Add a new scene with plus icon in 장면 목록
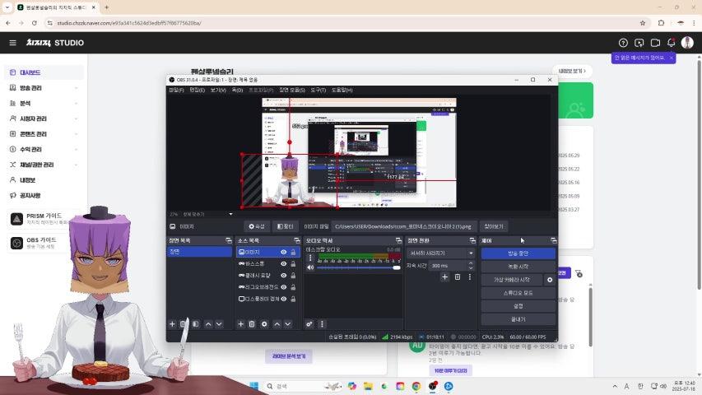 click(172, 323)
